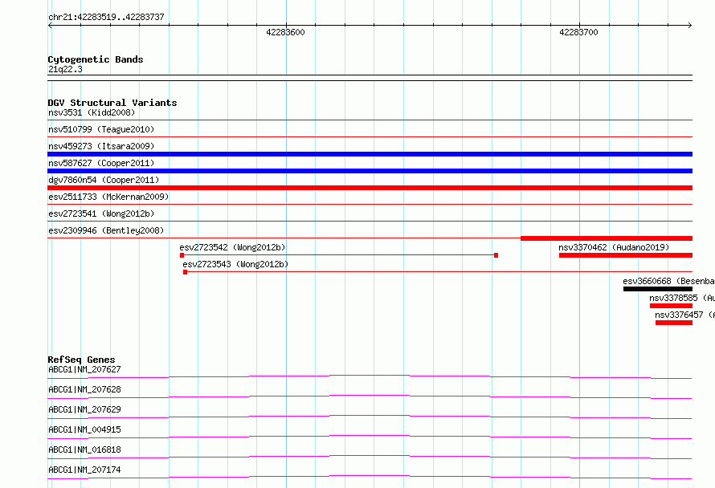Screen dimensions: 715x488
Task: Select transcript ABCG1|NM_004915
Action: pyautogui.click(x=84, y=429)
